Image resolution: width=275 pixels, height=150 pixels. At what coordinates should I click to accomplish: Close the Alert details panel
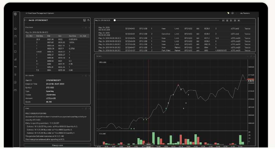[89, 75]
